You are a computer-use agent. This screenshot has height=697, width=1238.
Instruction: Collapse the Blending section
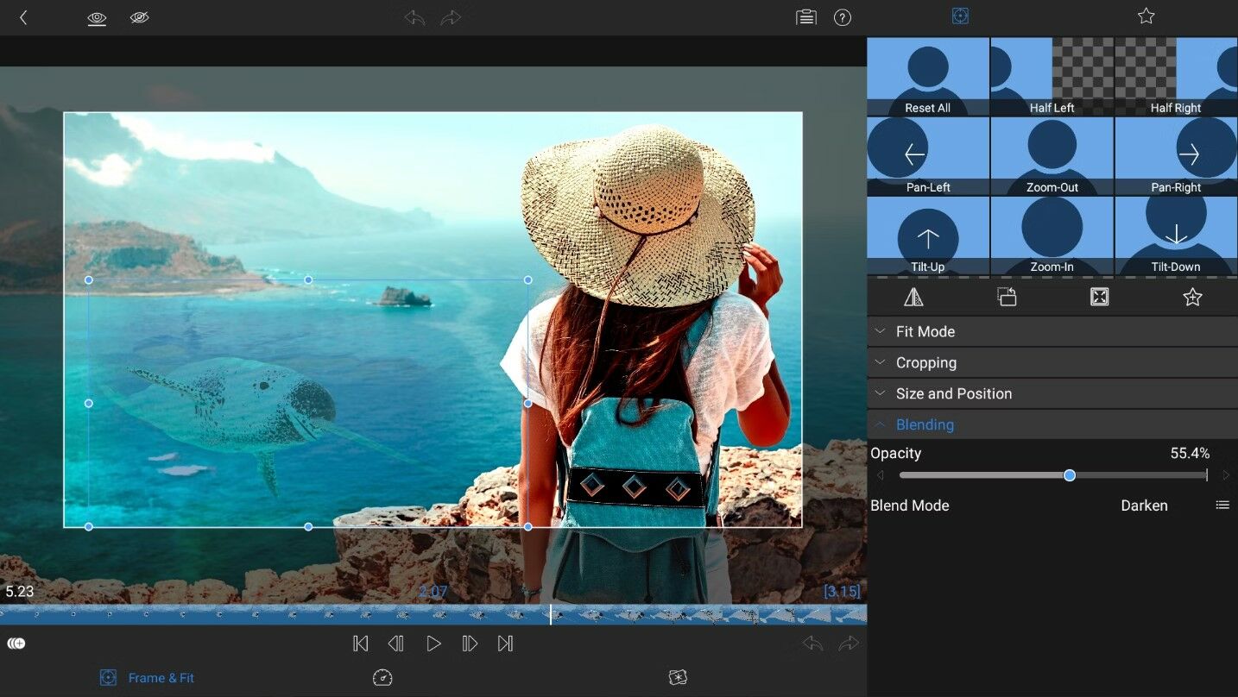coord(924,425)
